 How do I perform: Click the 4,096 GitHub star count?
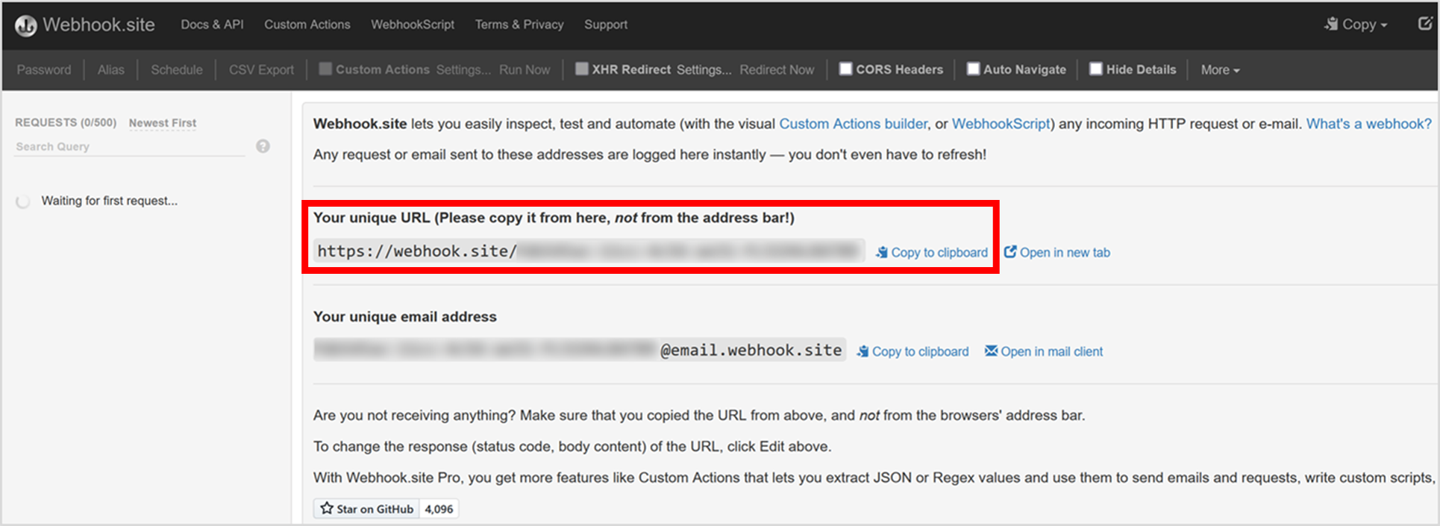tap(439, 509)
